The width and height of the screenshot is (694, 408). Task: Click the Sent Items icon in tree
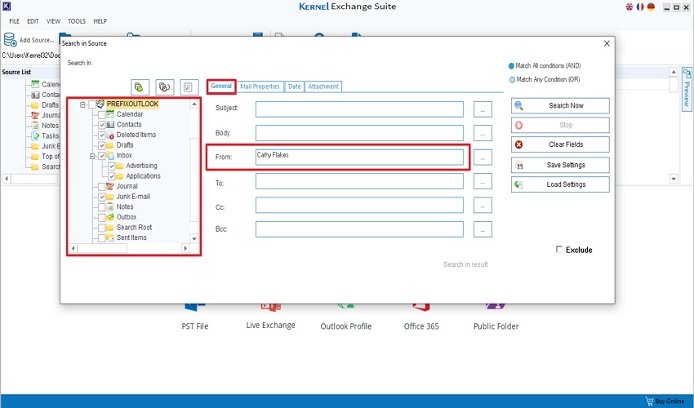point(110,237)
